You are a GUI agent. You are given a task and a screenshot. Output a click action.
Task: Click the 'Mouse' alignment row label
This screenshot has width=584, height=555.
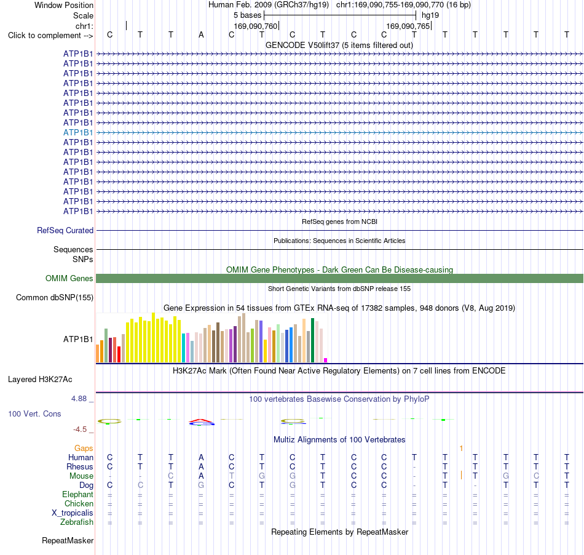pyautogui.click(x=81, y=476)
